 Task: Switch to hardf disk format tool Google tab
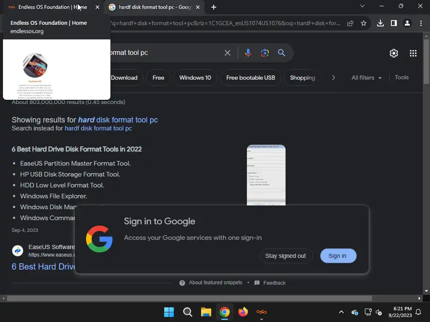[155, 7]
